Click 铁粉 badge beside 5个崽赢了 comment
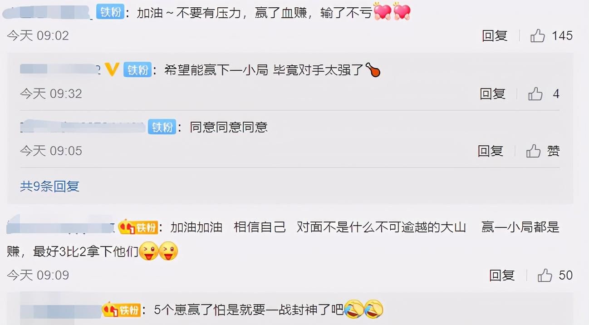The image size is (589, 325). (x=121, y=310)
